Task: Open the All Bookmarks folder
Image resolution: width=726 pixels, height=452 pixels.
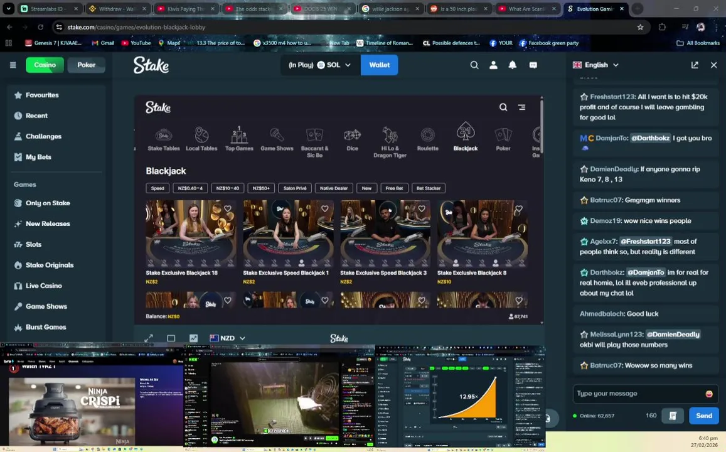Action: click(x=698, y=43)
